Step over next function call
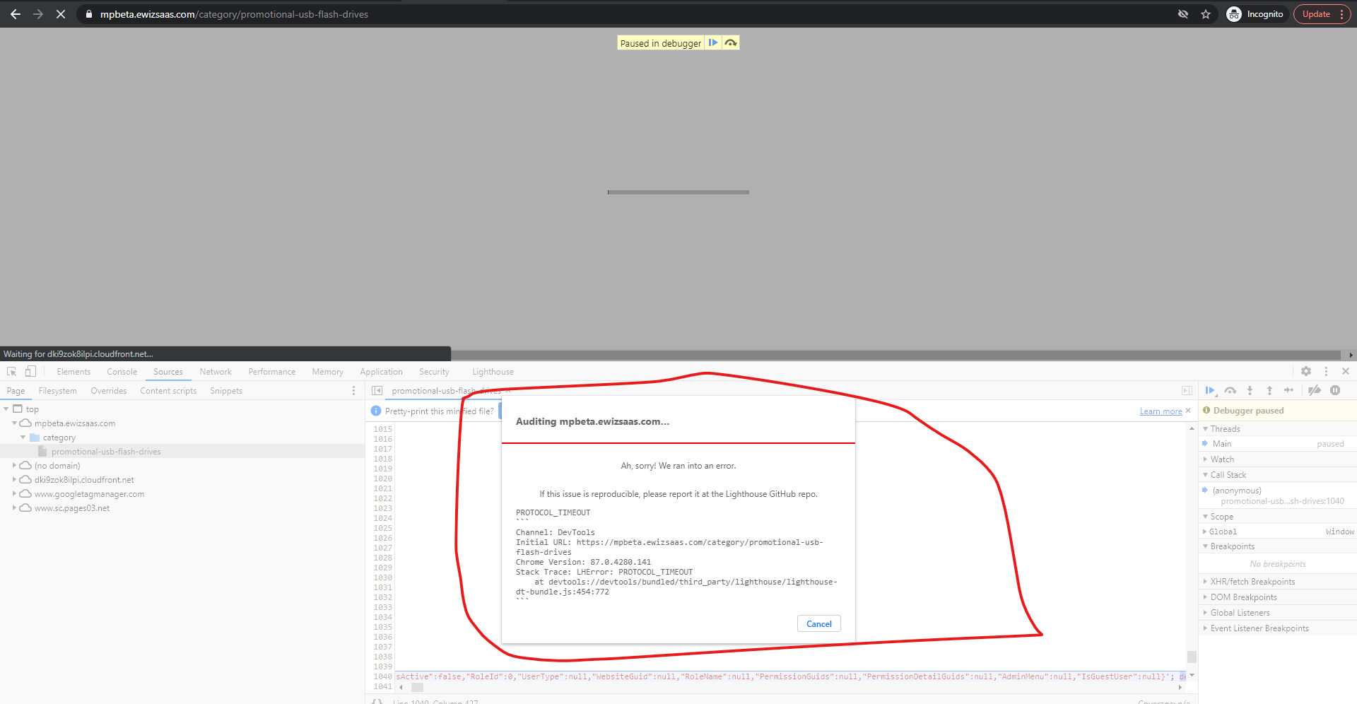 [x=1230, y=390]
